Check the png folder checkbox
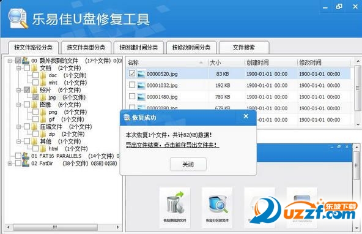Image resolution: width=362 pixels, height=234 pixels. pos(35,112)
